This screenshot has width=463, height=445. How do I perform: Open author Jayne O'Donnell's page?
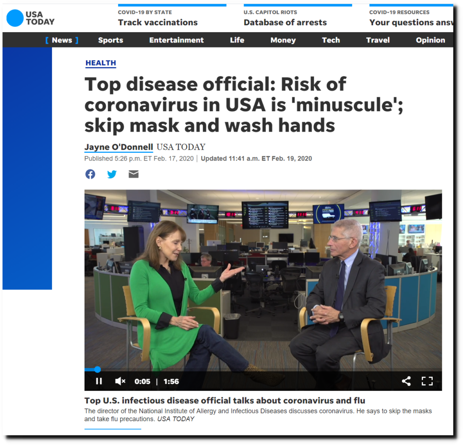(119, 147)
